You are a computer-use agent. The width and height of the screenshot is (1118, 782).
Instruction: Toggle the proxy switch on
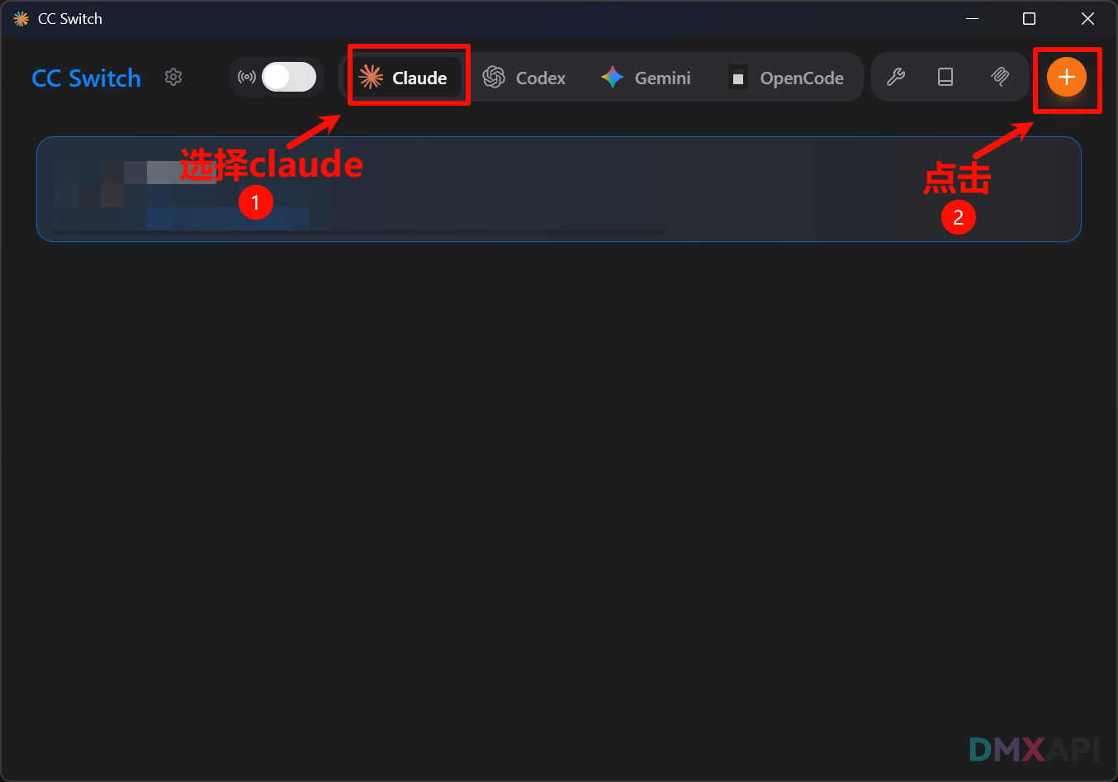[x=289, y=78]
